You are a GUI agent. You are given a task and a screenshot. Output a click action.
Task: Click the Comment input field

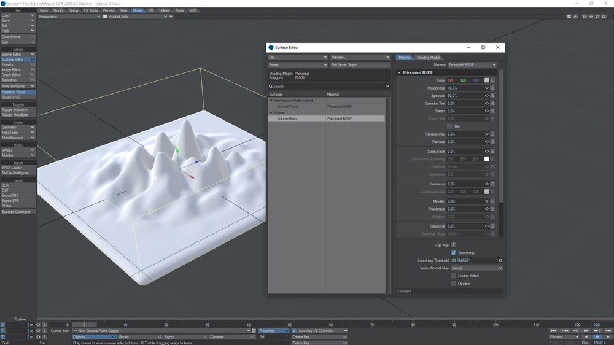point(449,292)
